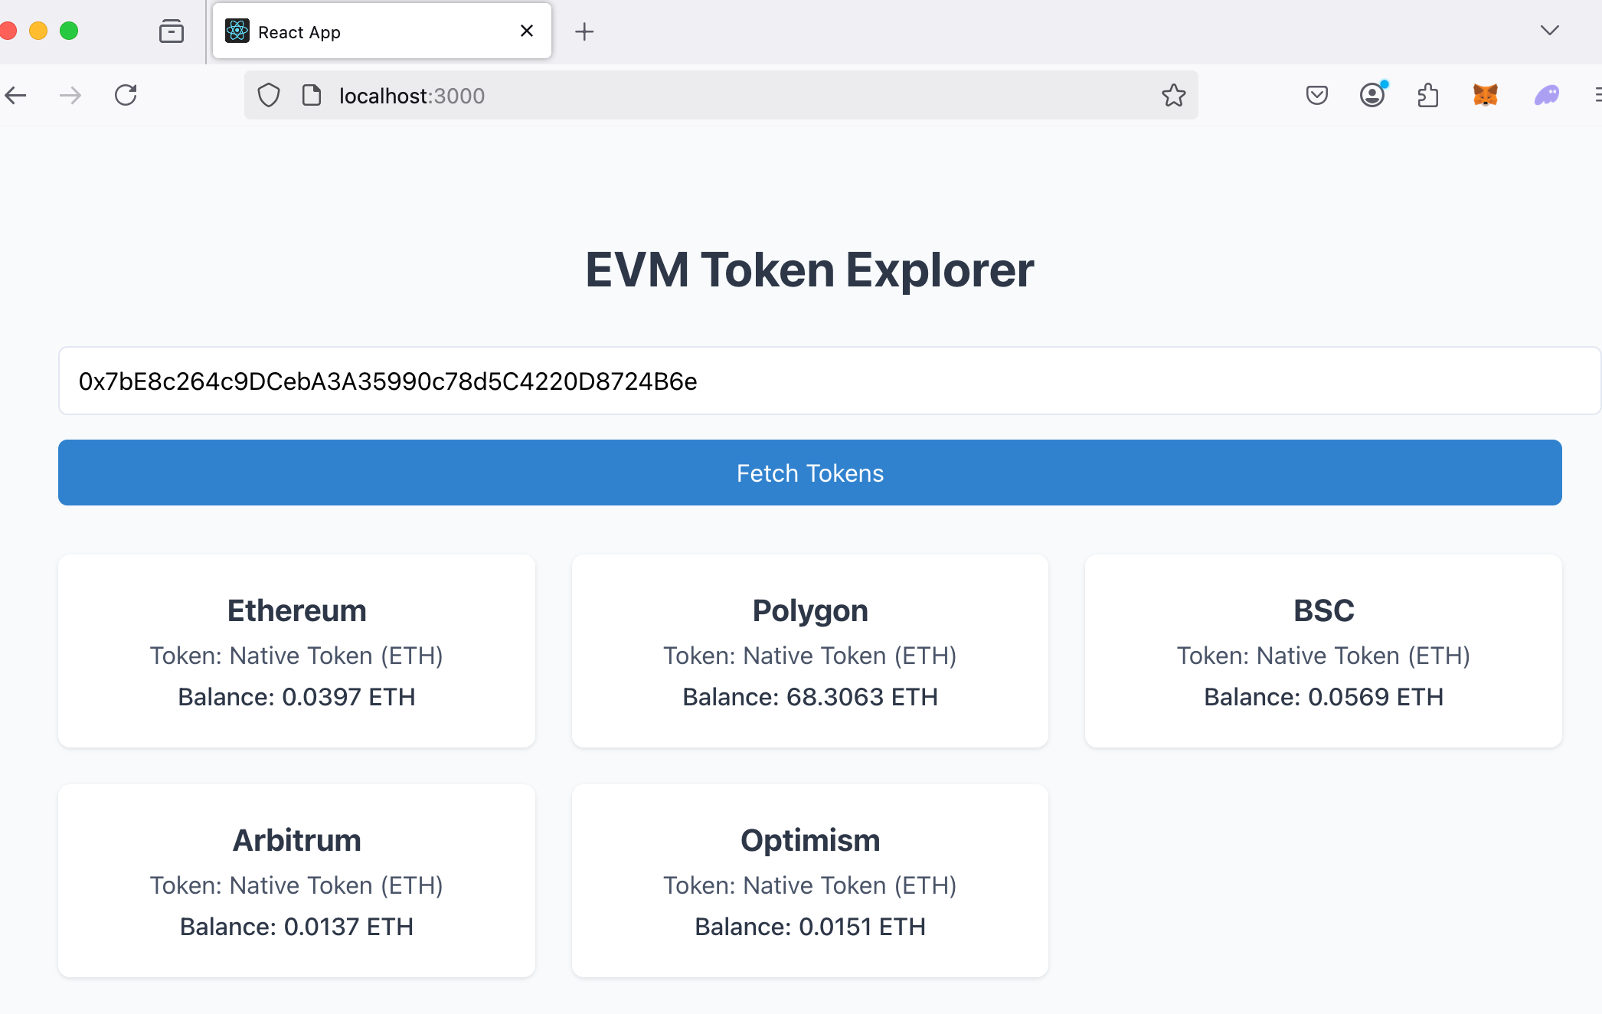
Task: Open the tracking protection shield icon
Action: 269,96
